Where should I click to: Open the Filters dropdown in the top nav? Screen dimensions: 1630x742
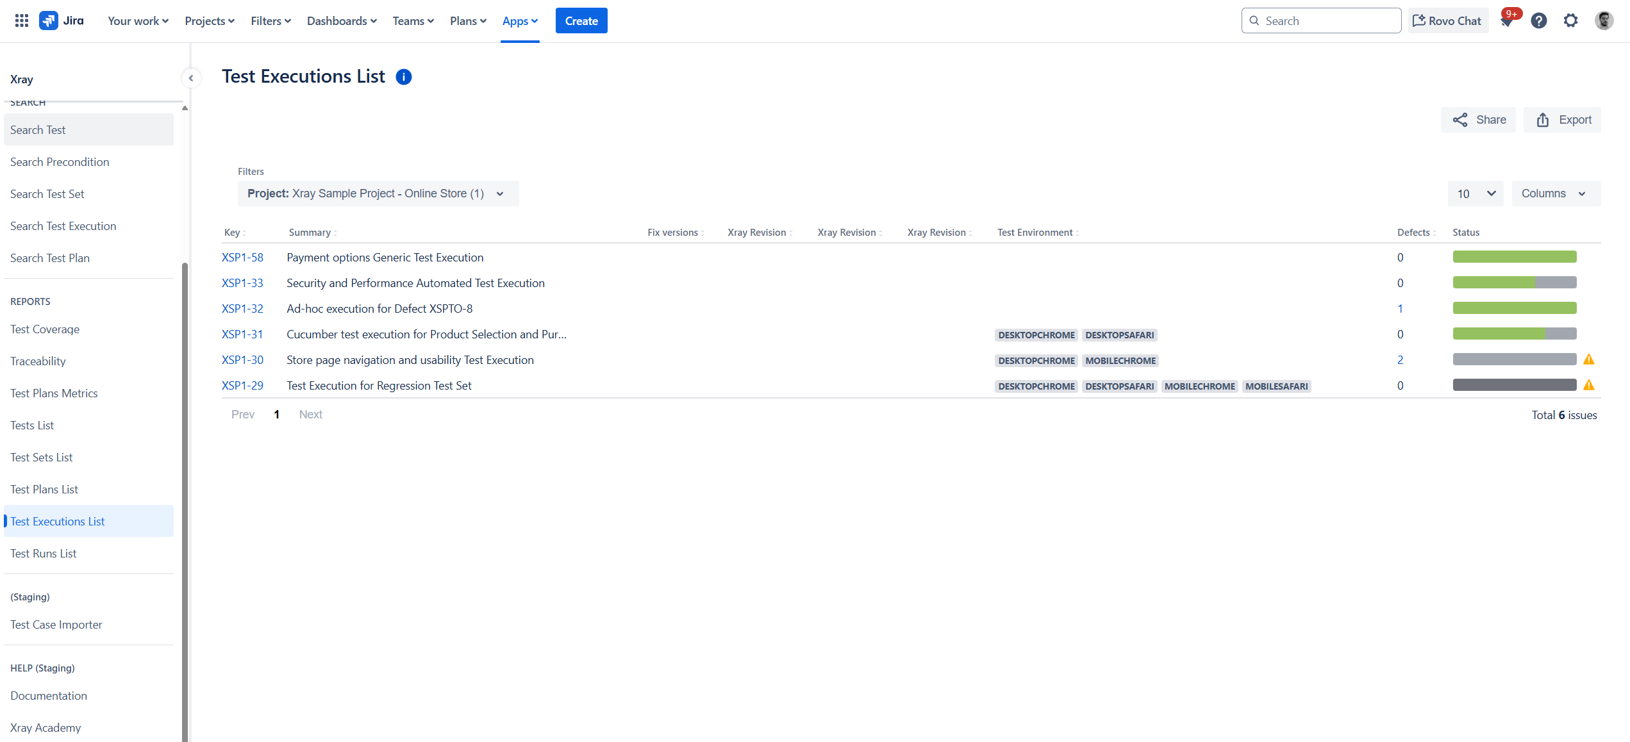tap(270, 21)
